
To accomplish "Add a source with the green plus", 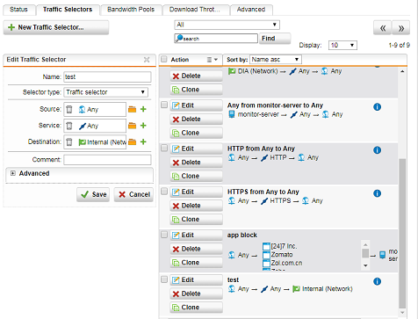I will tap(143, 109).
